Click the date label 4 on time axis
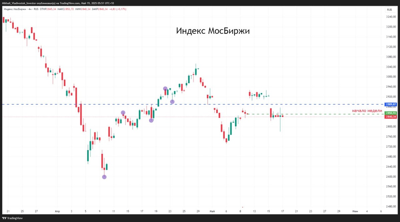Viewport: 400px width, 222px height. 367,211
